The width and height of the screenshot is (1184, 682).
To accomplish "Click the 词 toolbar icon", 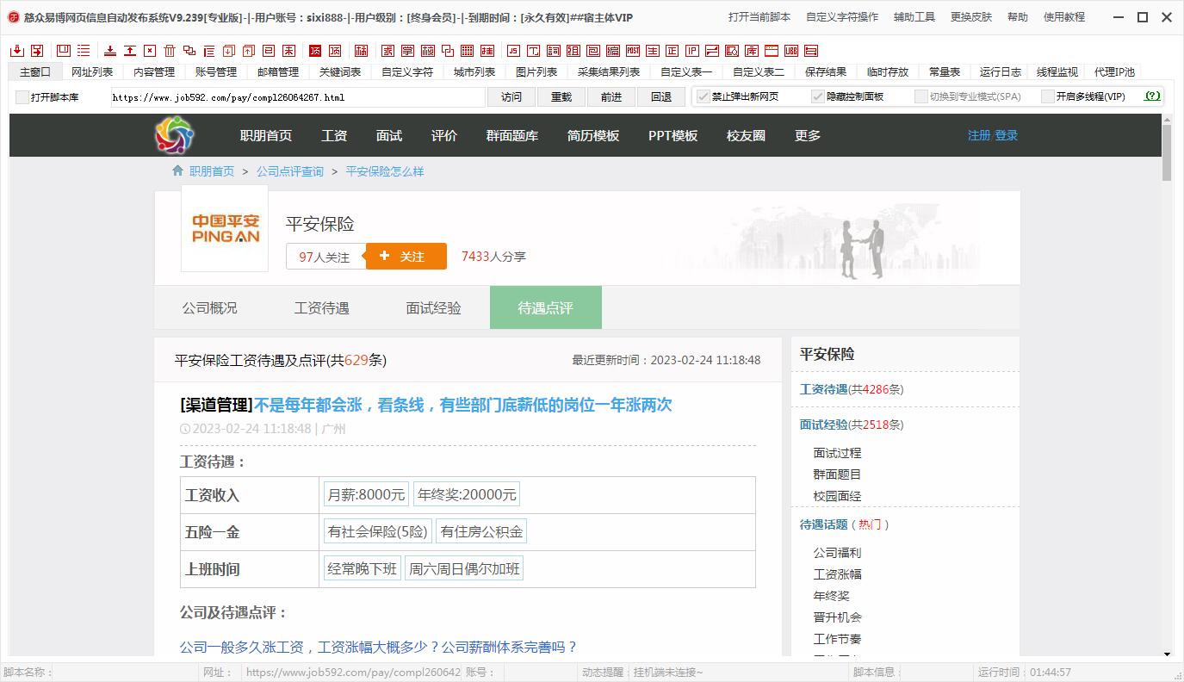I will click(x=553, y=50).
